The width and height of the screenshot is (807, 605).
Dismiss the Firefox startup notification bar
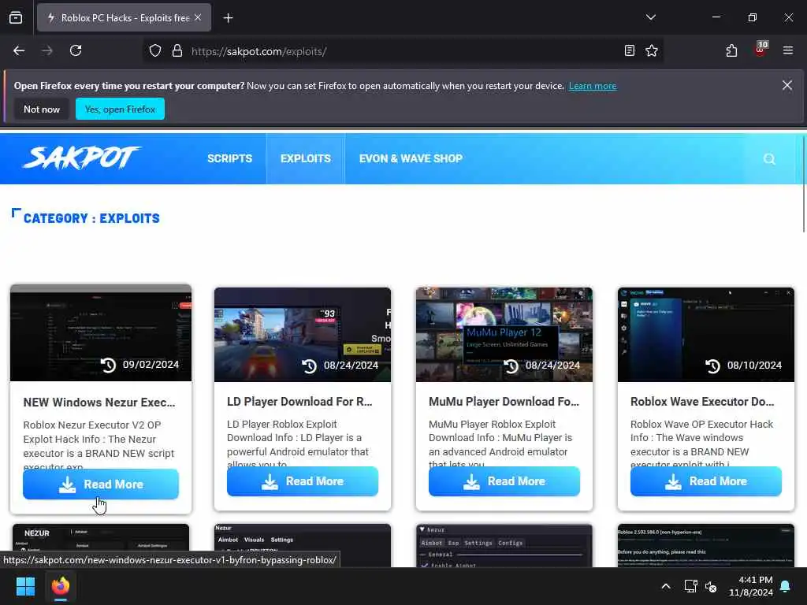pyautogui.click(x=787, y=85)
